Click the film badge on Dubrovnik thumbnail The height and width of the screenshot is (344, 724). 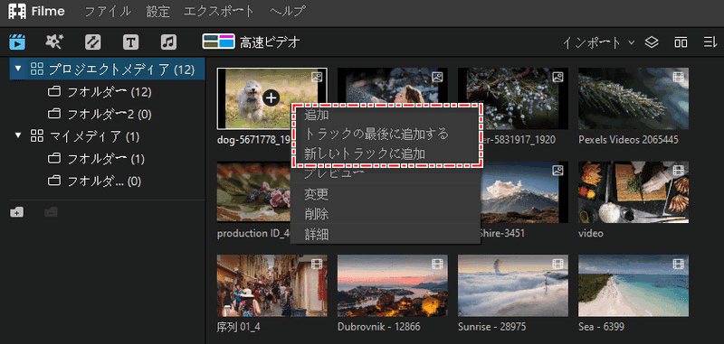[x=437, y=264]
